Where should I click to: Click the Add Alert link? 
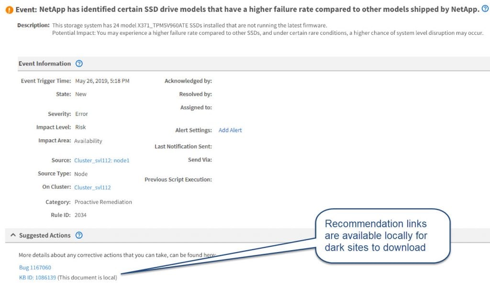coord(230,130)
